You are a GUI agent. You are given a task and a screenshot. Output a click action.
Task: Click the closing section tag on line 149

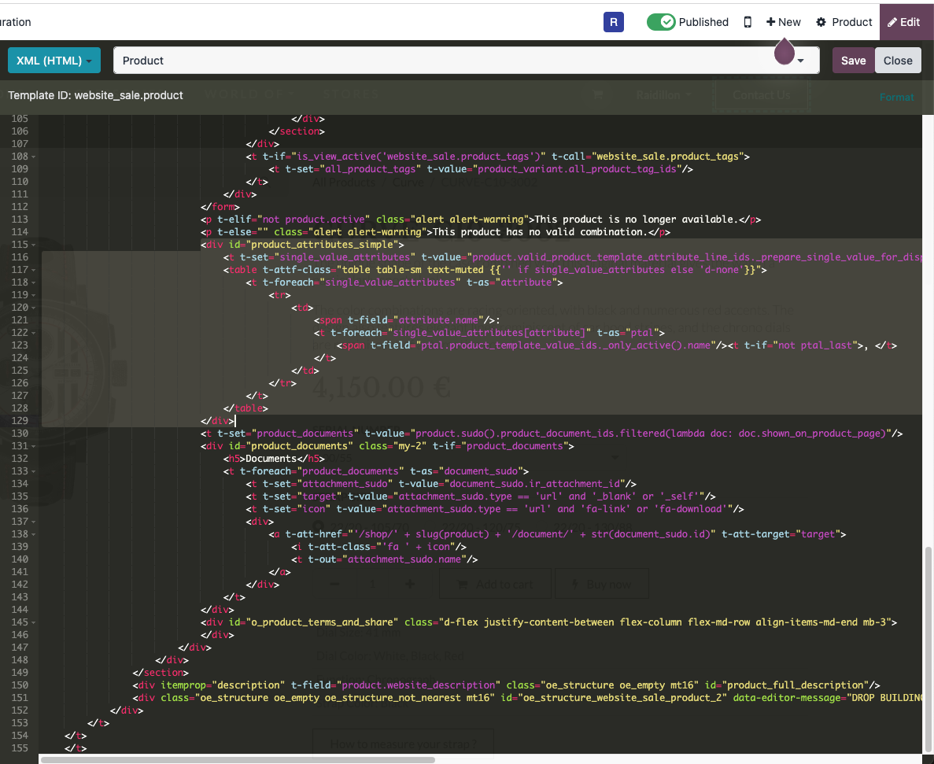coord(161,673)
